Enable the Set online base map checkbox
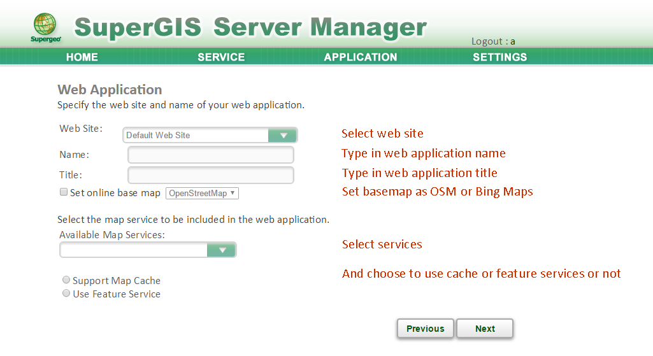Screen dimensions: 653x356 click(64, 192)
